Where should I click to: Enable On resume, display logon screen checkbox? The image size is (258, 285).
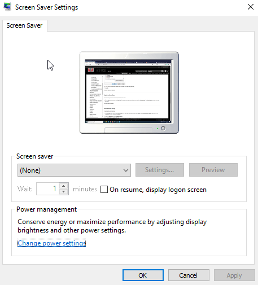(104, 190)
